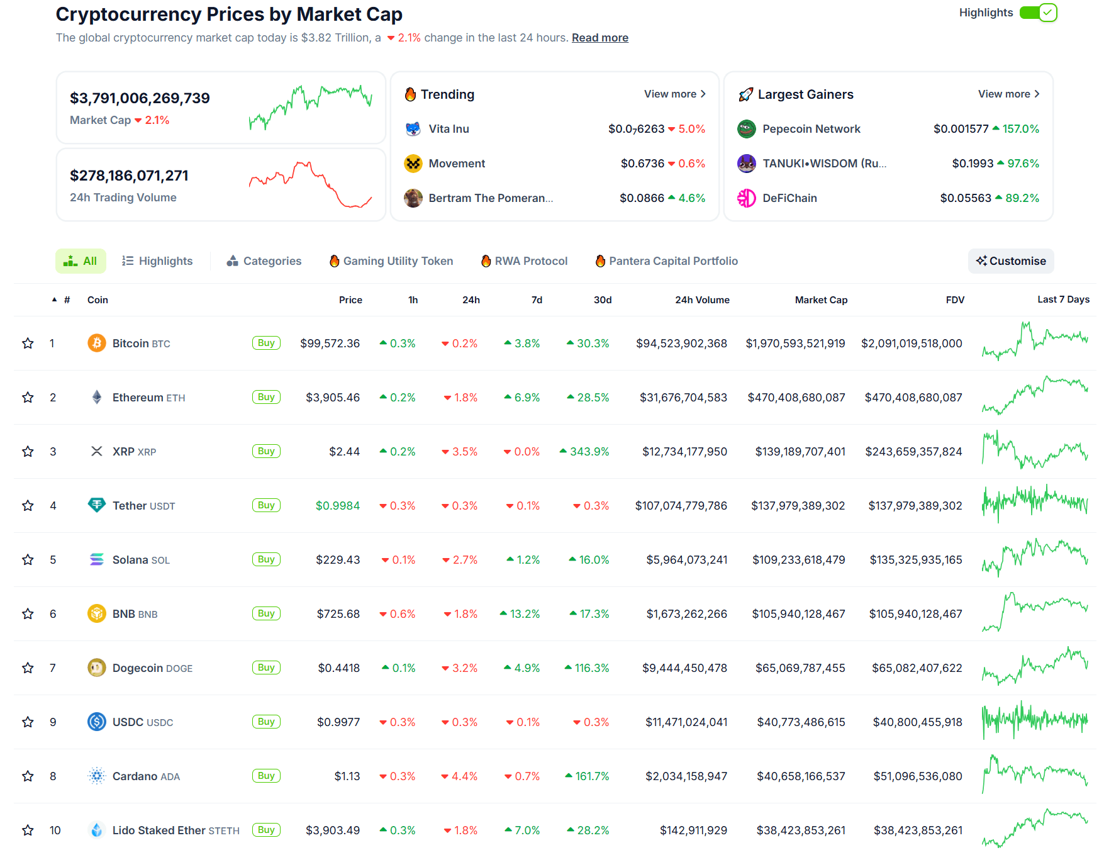
Task: Open the Customise button
Action: pos(1011,261)
